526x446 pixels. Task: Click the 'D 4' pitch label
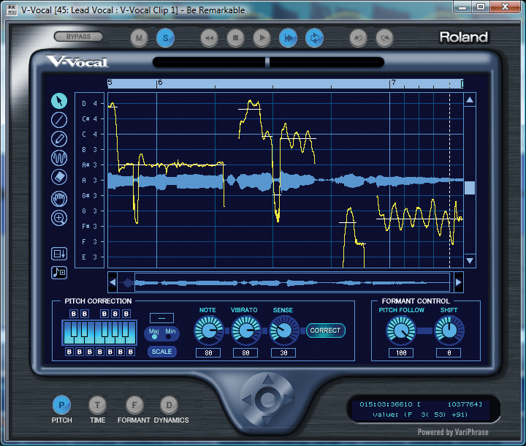coord(89,103)
